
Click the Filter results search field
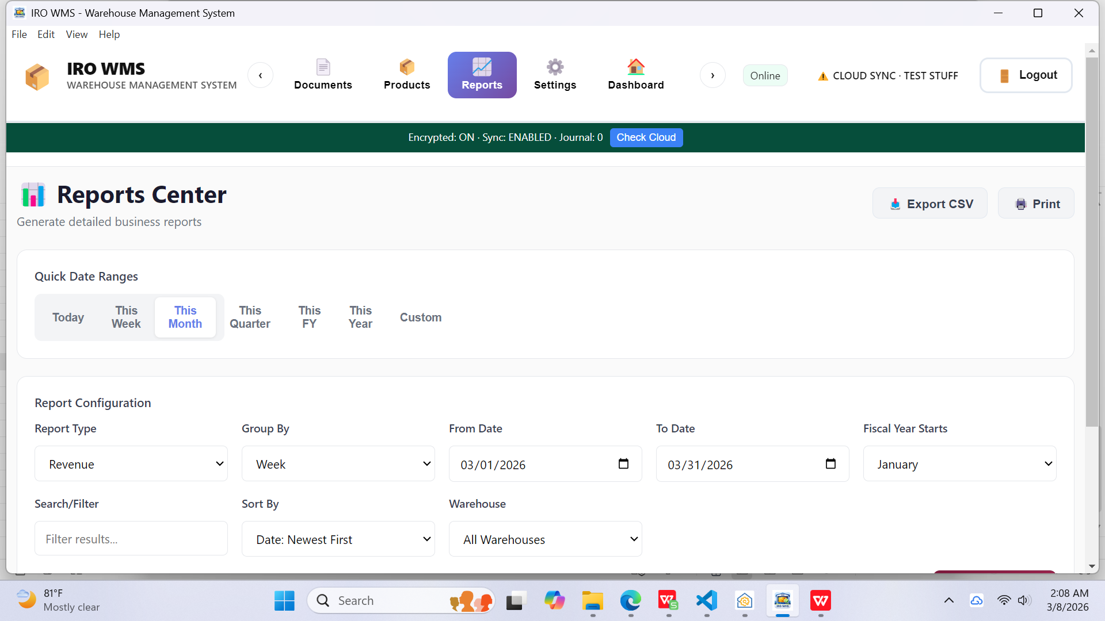click(x=131, y=539)
